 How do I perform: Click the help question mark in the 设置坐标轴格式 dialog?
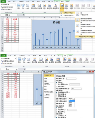tap(88, 71)
